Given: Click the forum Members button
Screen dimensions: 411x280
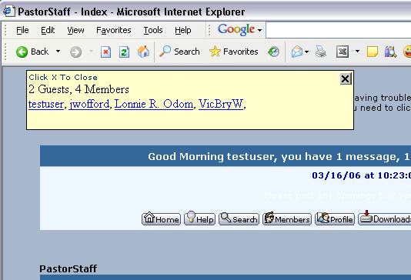Looking at the screenshot, I should (x=287, y=218).
